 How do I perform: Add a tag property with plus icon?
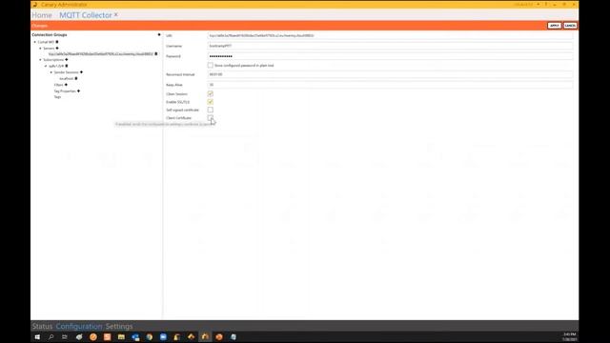pyautogui.click(x=78, y=91)
